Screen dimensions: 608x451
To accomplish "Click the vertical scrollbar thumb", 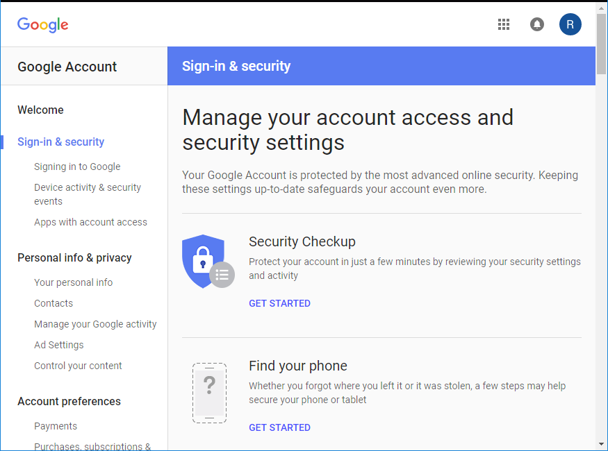I will click(602, 44).
